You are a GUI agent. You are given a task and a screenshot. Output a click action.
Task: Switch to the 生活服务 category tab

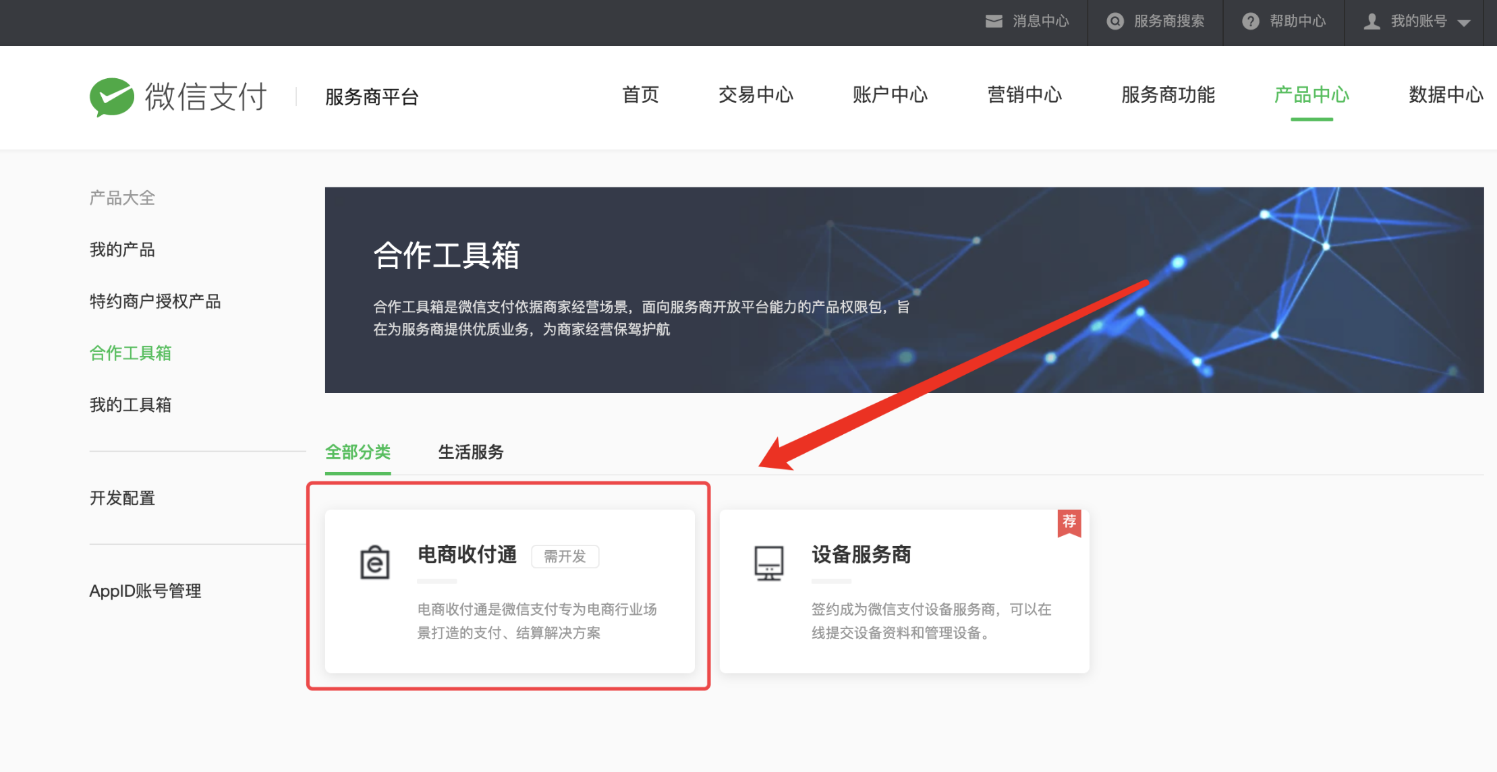pyautogui.click(x=470, y=452)
